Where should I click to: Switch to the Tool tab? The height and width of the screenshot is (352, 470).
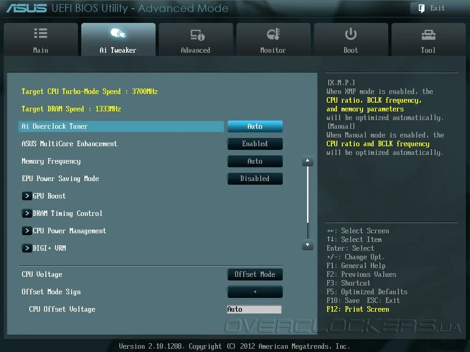(428, 39)
